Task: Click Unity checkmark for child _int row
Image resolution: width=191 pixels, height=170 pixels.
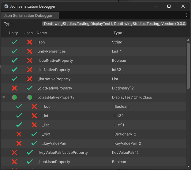Action: pyautogui.click(x=19, y=115)
